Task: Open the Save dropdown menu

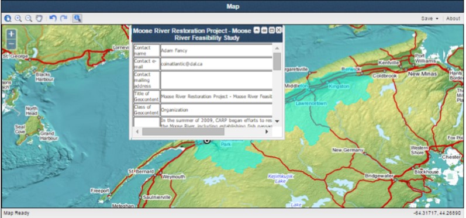Action: pos(430,19)
